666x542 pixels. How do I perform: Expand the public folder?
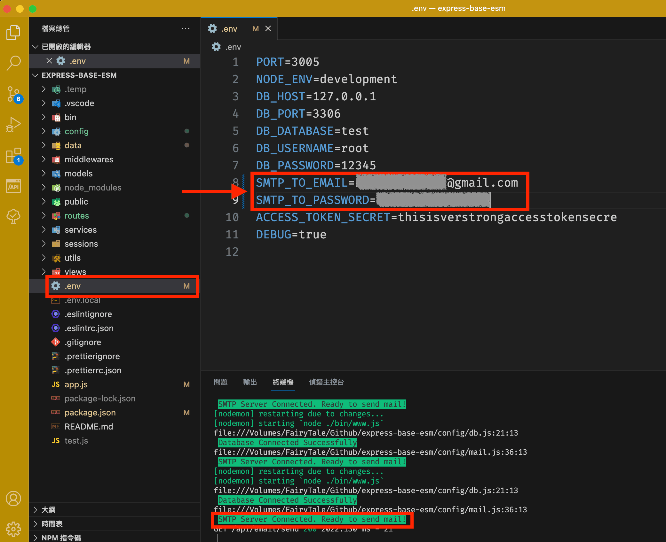[x=44, y=201]
